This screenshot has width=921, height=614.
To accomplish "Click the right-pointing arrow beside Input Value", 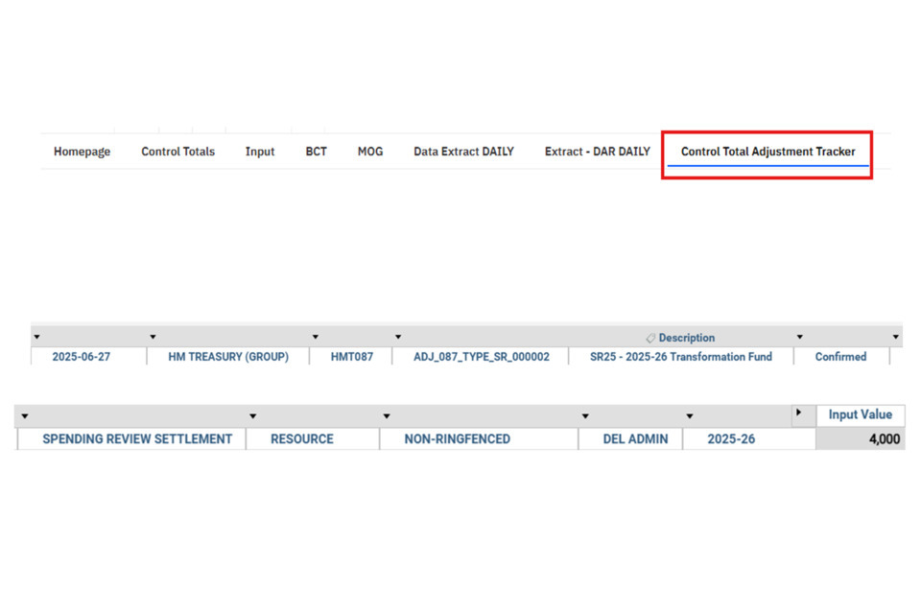I will point(798,413).
